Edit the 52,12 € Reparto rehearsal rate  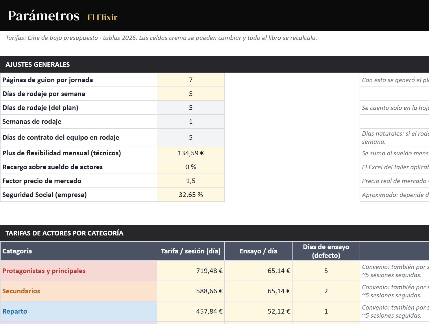(x=258, y=311)
